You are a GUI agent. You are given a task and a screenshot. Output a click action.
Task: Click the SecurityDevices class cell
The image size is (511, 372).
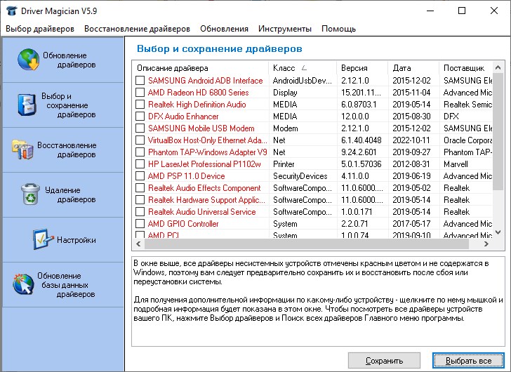tap(300, 176)
